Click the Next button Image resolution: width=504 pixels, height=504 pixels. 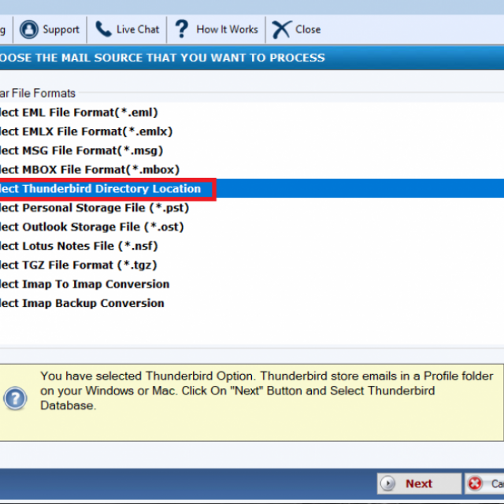click(x=419, y=483)
